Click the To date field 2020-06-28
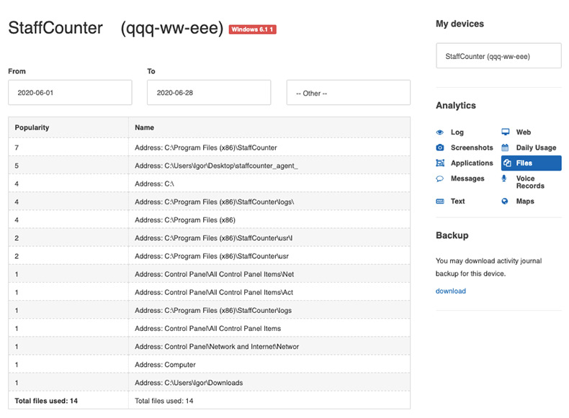This screenshot has height=418, width=569. click(x=209, y=93)
